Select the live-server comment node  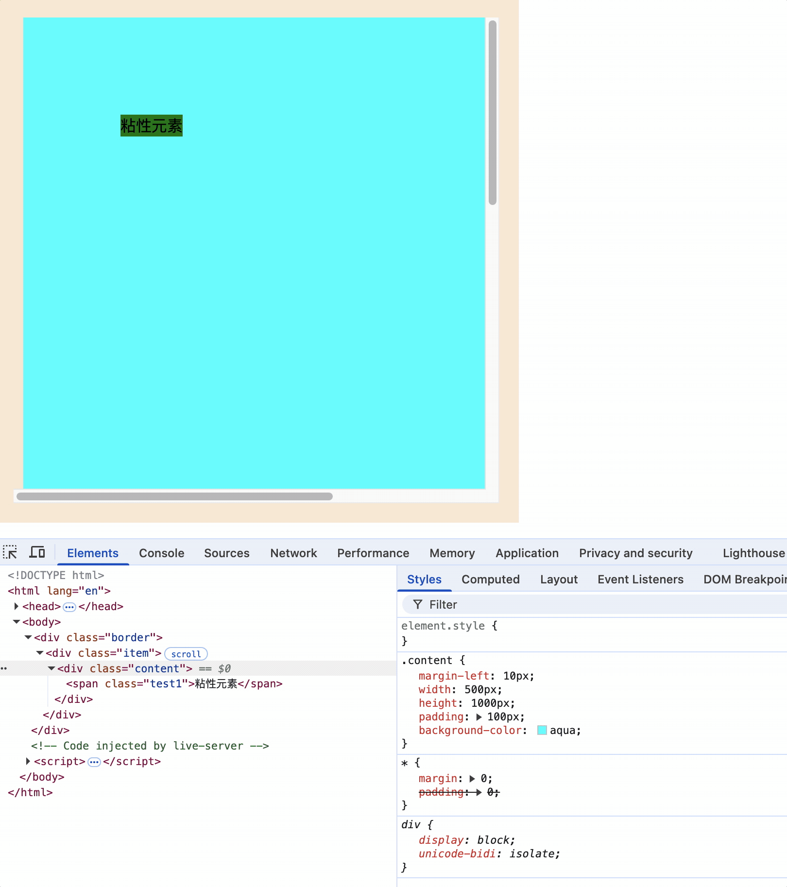pyautogui.click(x=150, y=746)
